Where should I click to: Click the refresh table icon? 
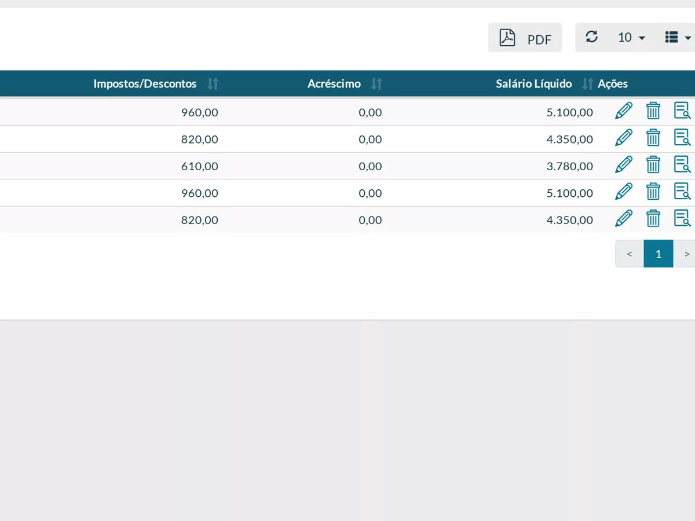tap(591, 37)
